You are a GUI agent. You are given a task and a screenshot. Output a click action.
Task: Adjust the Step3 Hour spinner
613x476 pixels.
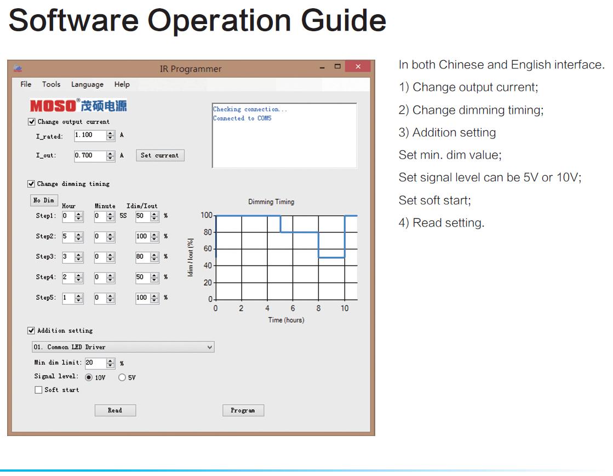(x=78, y=257)
